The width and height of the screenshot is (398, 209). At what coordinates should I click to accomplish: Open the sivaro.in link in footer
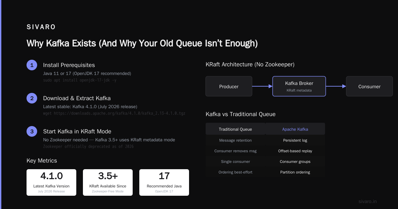coord(368,201)
